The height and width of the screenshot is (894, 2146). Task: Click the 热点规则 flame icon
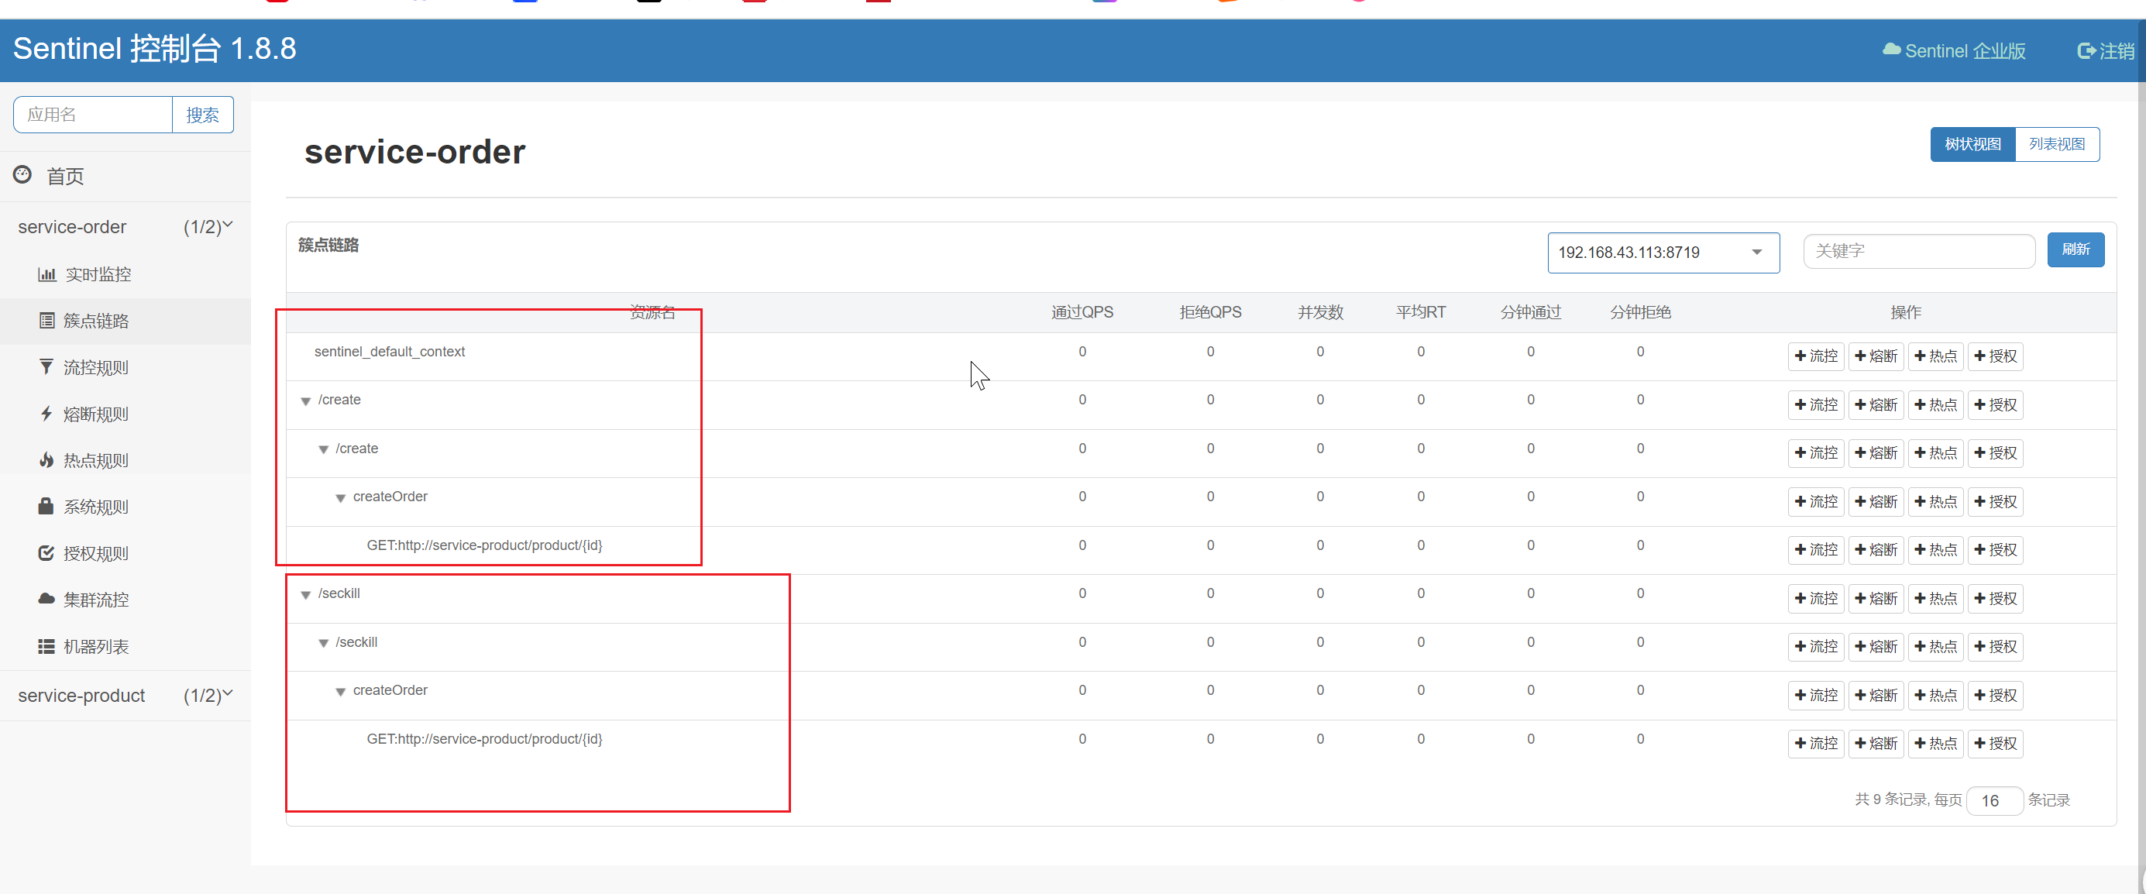(x=46, y=460)
